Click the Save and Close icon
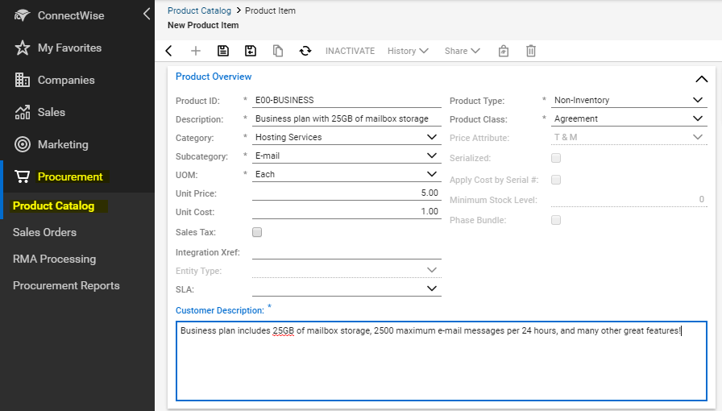The width and height of the screenshot is (722, 411). 250,51
